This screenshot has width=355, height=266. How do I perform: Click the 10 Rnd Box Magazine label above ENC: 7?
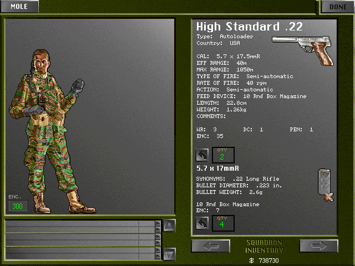[227, 204]
